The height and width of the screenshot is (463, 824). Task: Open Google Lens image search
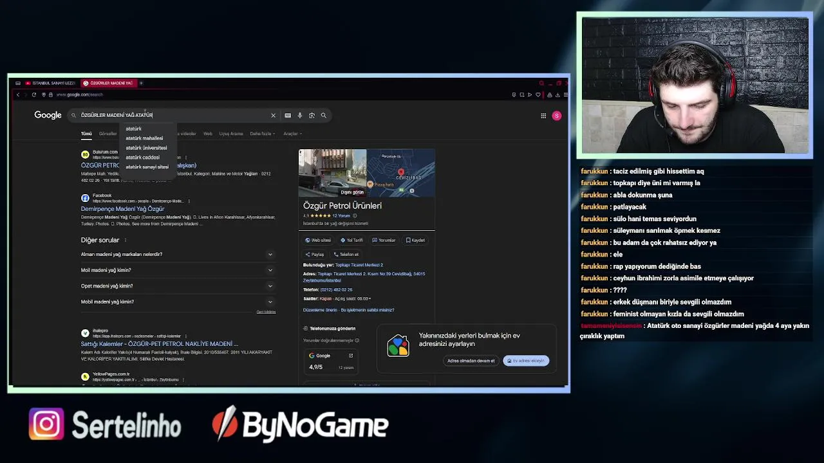pyautogui.click(x=312, y=115)
